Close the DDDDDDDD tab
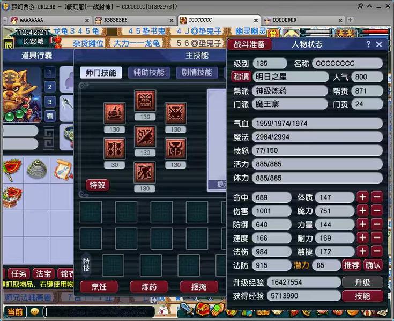The width and height of the screenshot is (394, 321). click(x=340, y=20)
